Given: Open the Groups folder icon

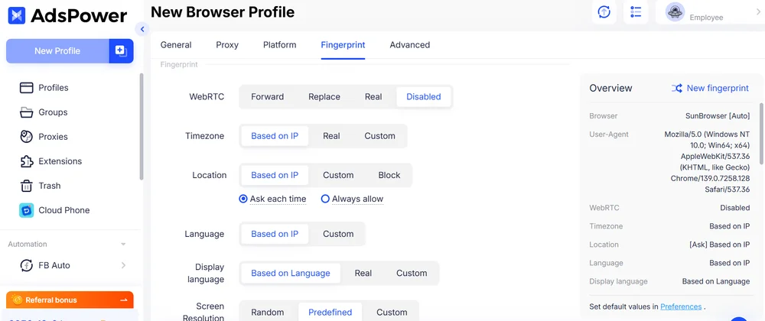Looking at the screenshot, I should (26, 112).
